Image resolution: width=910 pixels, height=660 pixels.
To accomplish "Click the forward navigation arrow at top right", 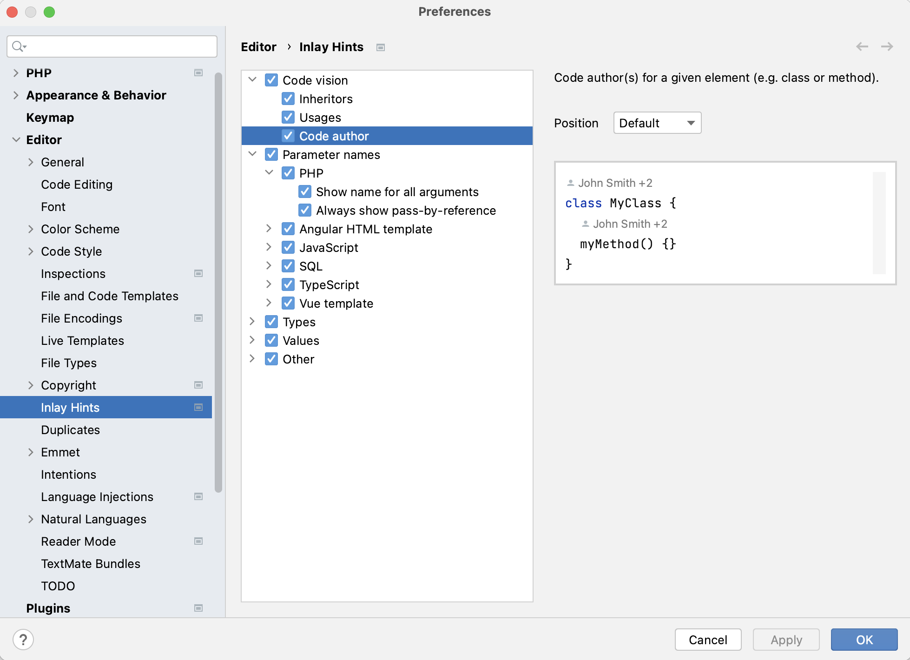I will tap(887, 46).
